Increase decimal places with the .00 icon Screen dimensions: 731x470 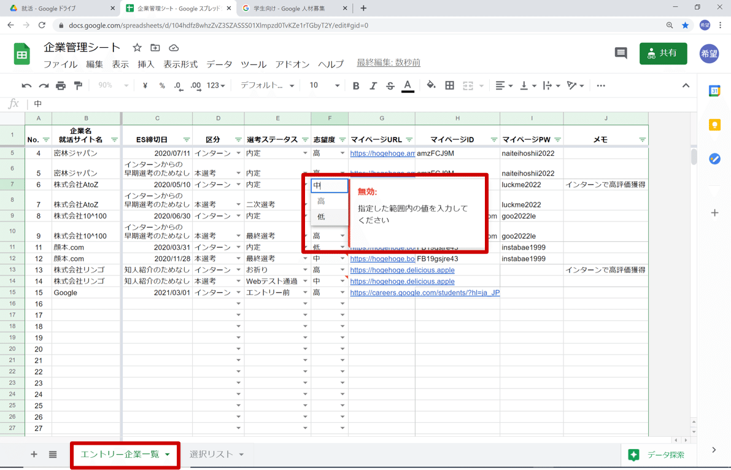(196, 86)
